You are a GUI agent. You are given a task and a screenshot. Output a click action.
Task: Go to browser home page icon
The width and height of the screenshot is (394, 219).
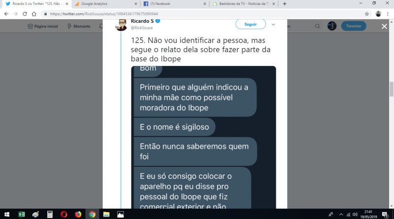tap(34, 14)
